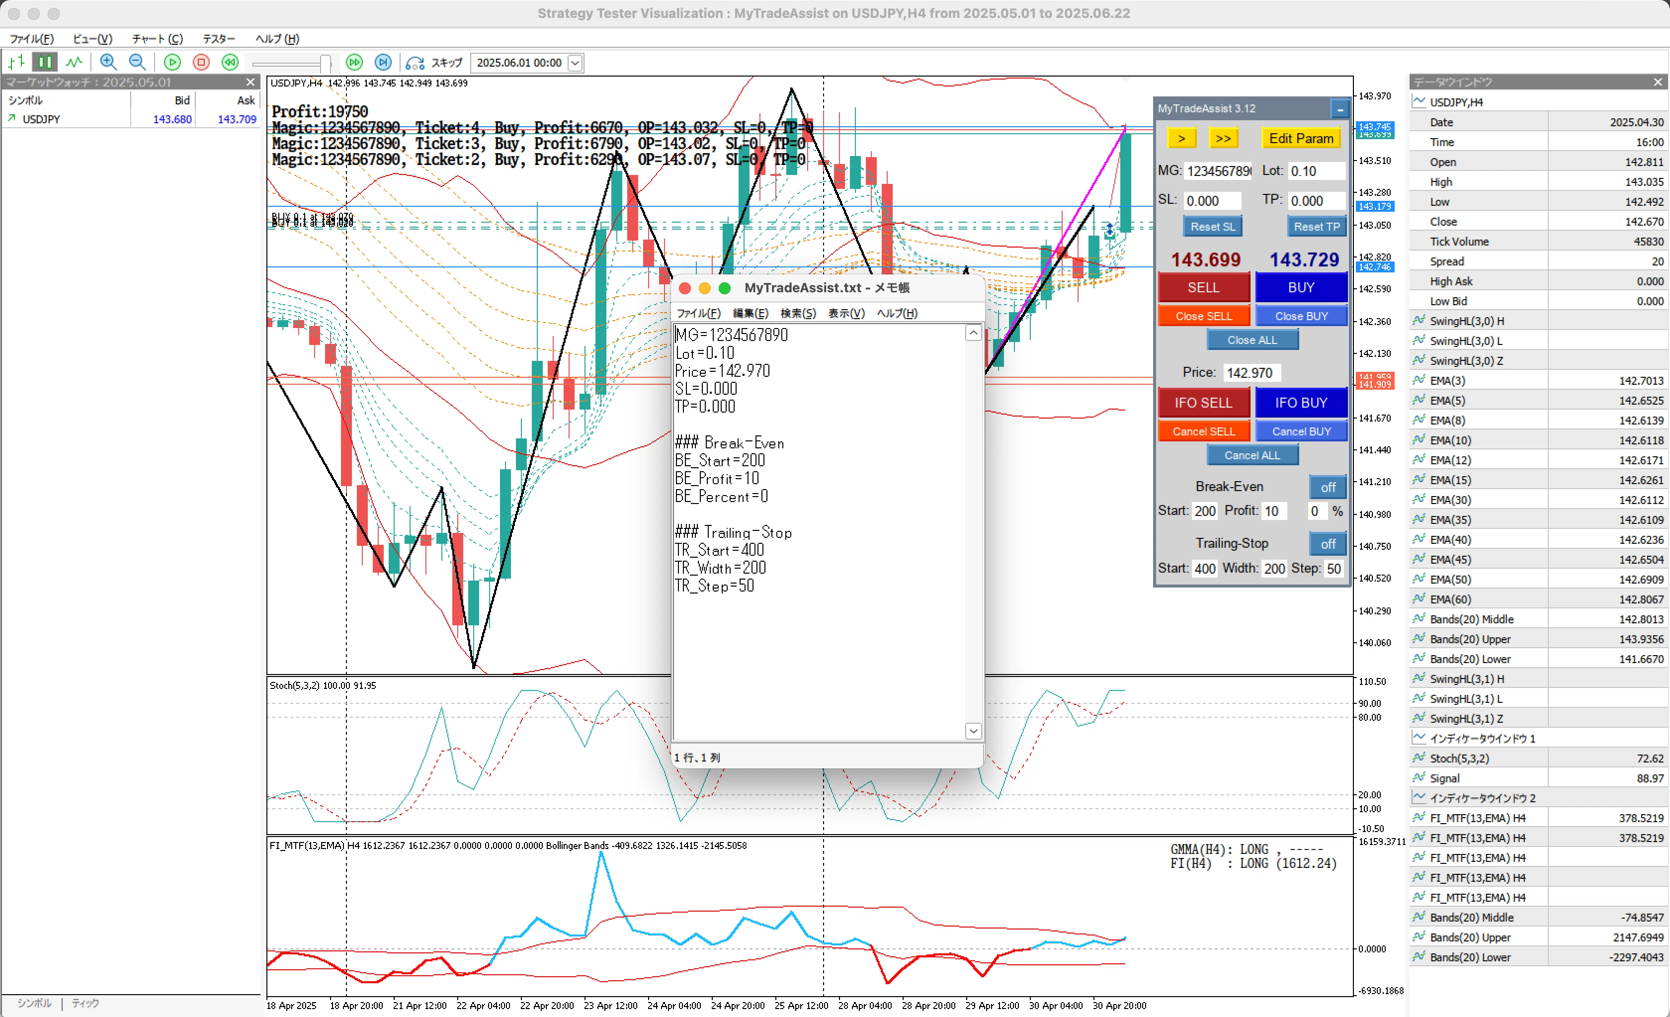
Task: Click the MG magic number field
Action: (x=1219, y=171)
